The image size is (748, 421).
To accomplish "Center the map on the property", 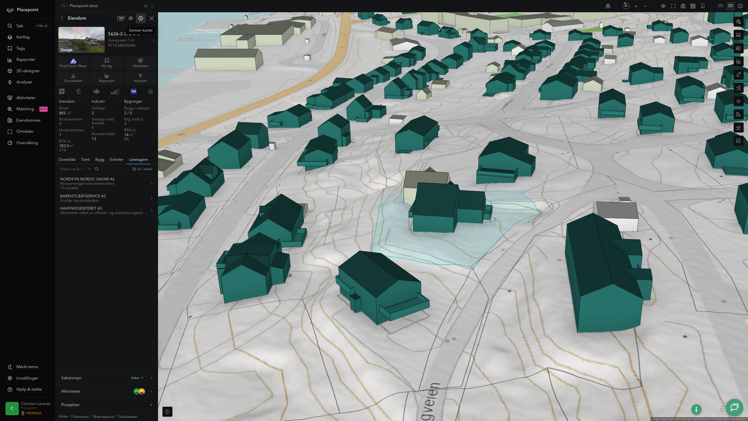I will 141,18.
